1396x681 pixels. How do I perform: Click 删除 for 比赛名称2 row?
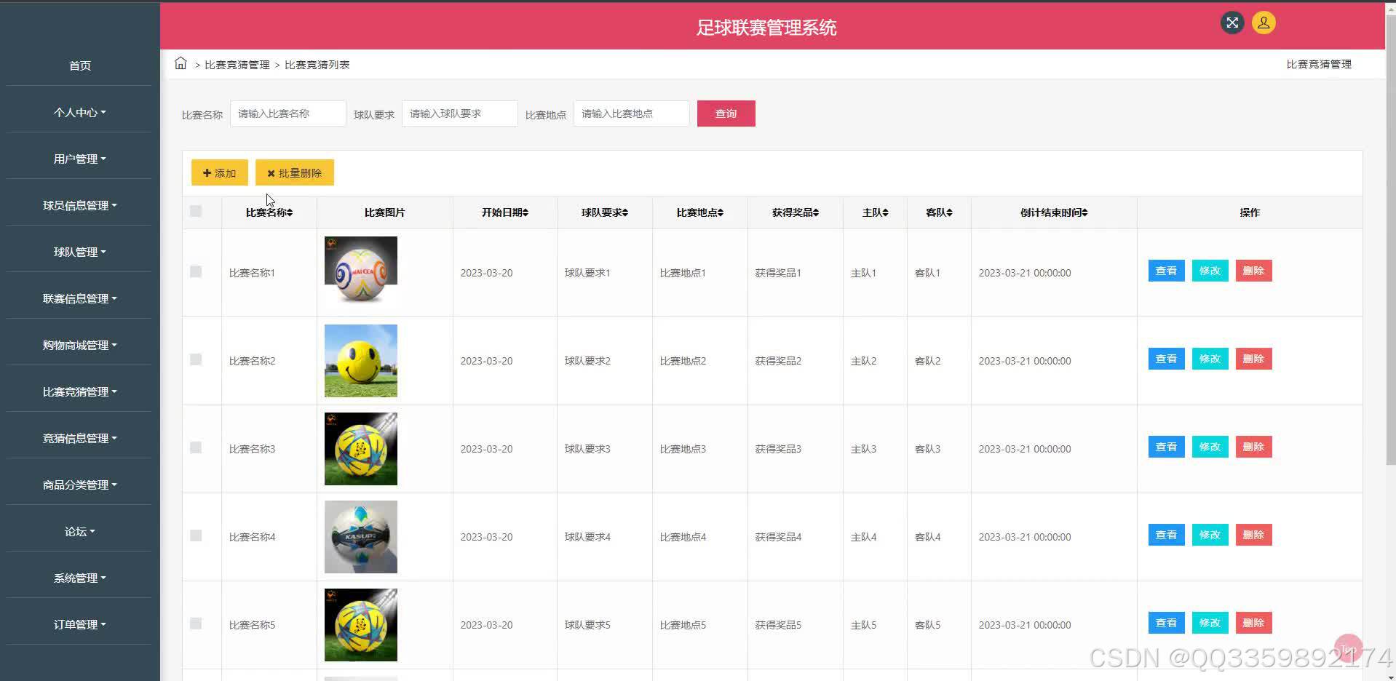(1253, 359)
